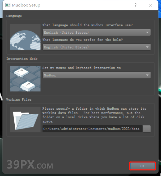Image resolution: width=161 pixels, height=176 pixels.
Task: Open the Mudbox interface language dropdown
Action: pyautogui.click(x=96, y=32)
